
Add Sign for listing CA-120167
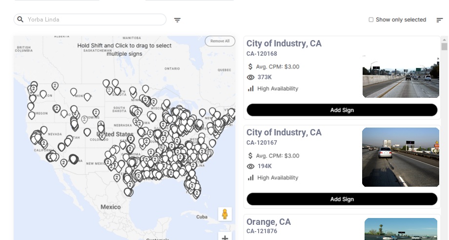(x=342, y=199)
